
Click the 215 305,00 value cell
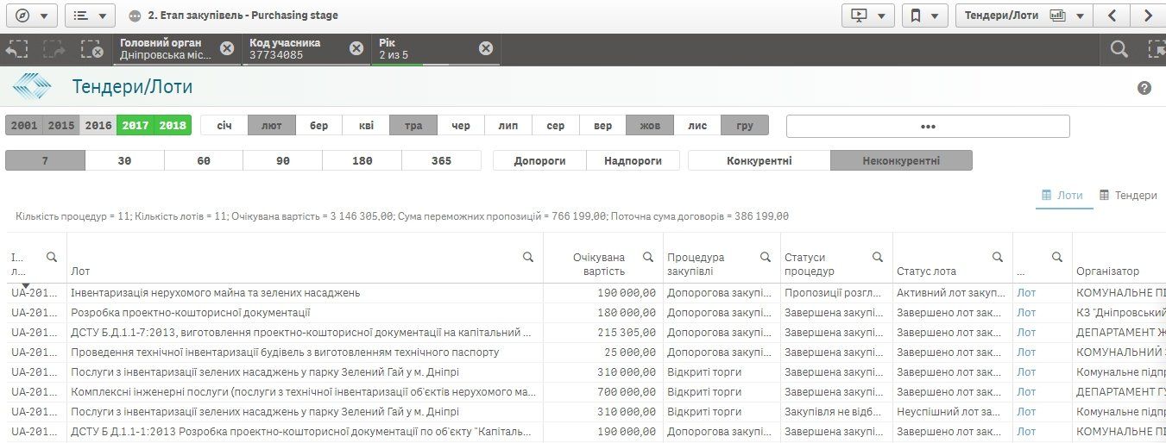coord(602,333)
